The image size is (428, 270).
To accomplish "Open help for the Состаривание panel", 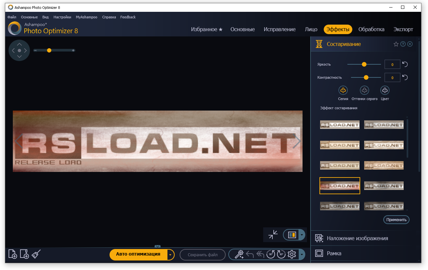I will (403, 44).
